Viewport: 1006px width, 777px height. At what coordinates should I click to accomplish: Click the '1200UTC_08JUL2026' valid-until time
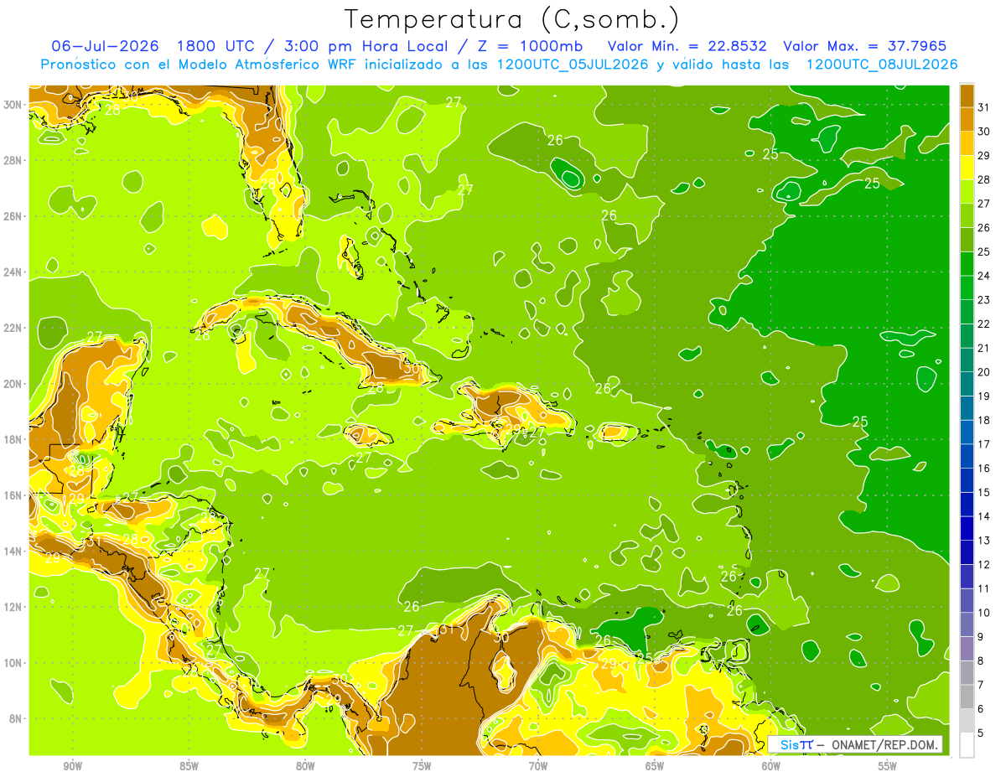[881, 65]
